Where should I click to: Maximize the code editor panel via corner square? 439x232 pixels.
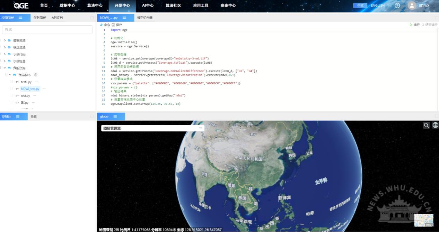click(437, 18)
